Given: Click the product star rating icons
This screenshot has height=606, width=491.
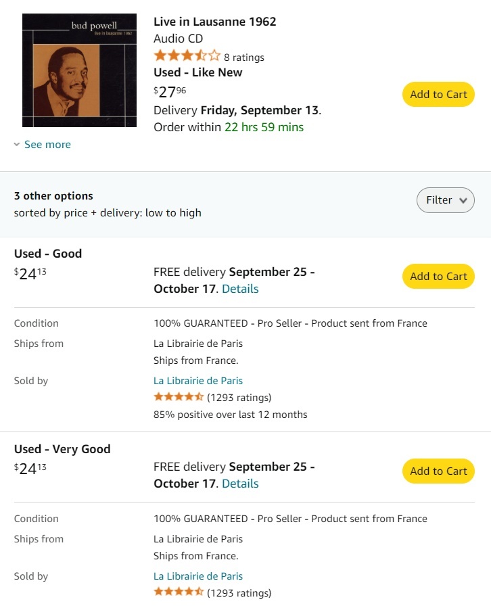Looking at the screenshot, I should tap(187, 56).
